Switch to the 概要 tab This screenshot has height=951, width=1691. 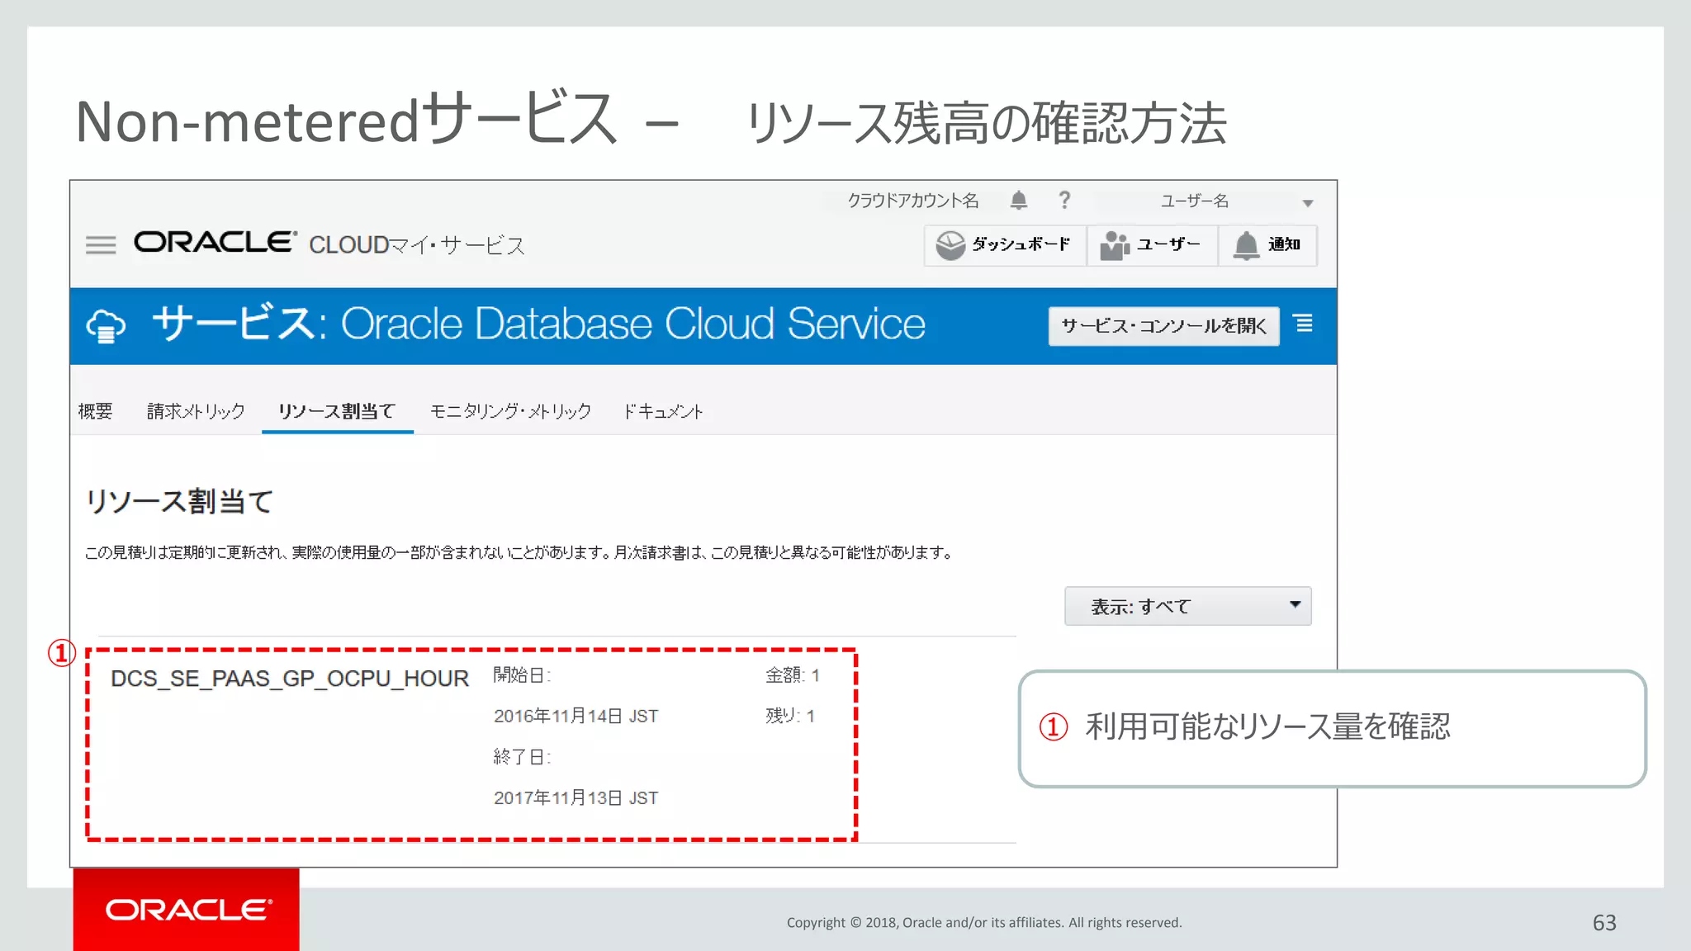click(x=95, y=411)
